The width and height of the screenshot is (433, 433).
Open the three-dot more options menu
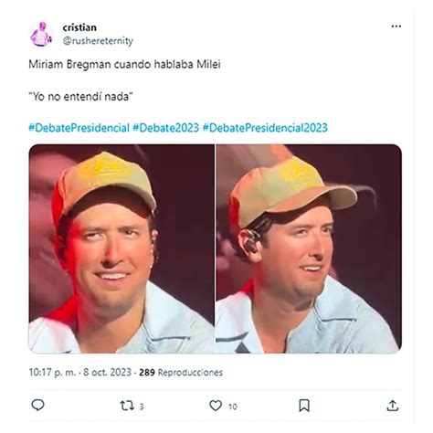point(396,26)
